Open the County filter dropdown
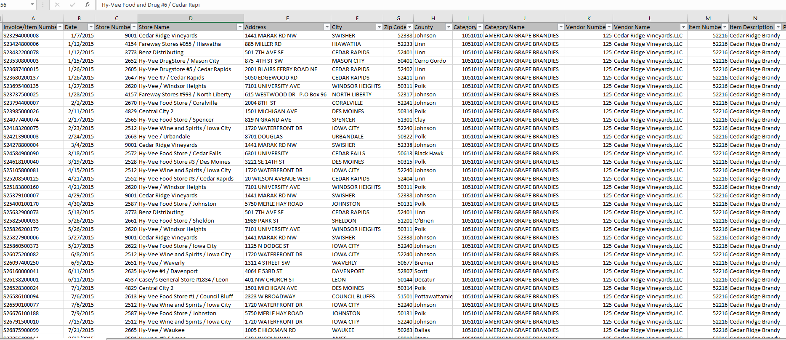The image size is (786, 340). point(449,27)
